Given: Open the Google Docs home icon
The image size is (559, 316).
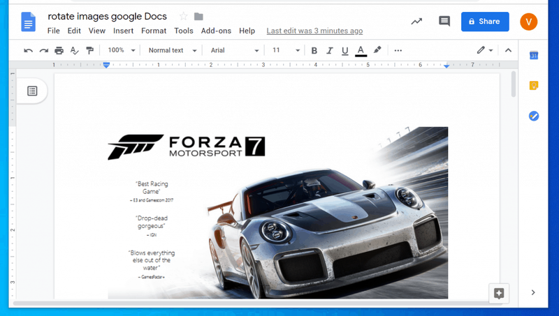Looking at the screenshot, I should point(28,22).
